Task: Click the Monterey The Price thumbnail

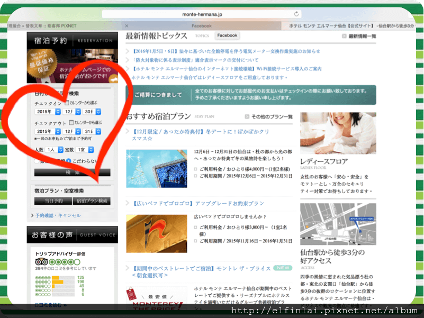Action: point(157,299)
